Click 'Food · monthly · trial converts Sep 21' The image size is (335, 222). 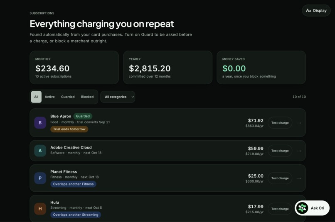(80, 122)
